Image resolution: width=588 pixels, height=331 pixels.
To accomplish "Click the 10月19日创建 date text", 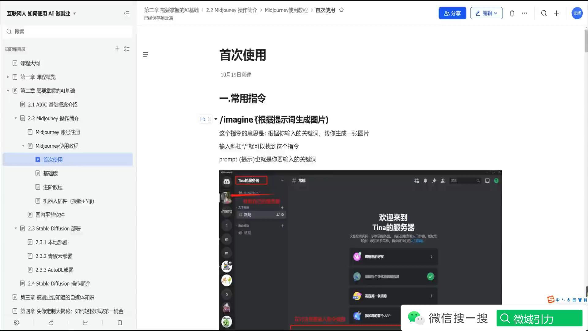I will pyautogui.click(x=236, y=75).
